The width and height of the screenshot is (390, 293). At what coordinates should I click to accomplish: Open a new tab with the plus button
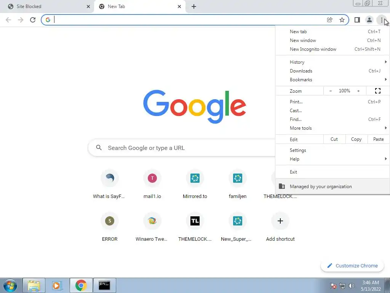[194, 6]
